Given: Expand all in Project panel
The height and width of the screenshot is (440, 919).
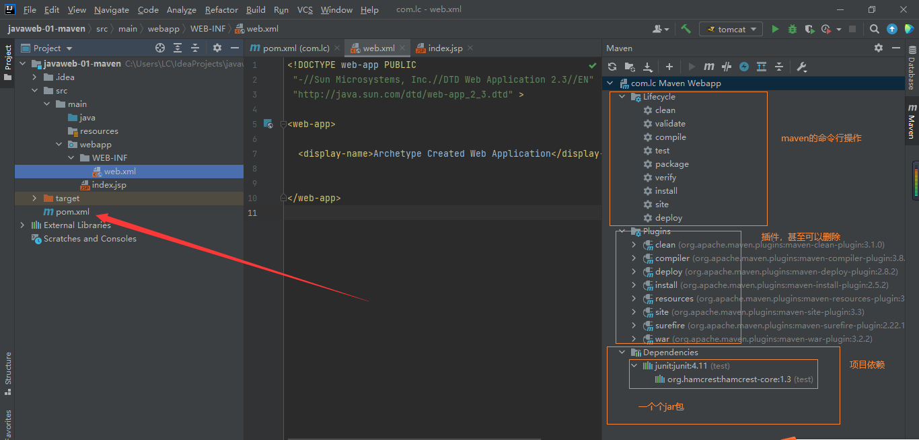Looking at the screenshot, I should point(178,48).
